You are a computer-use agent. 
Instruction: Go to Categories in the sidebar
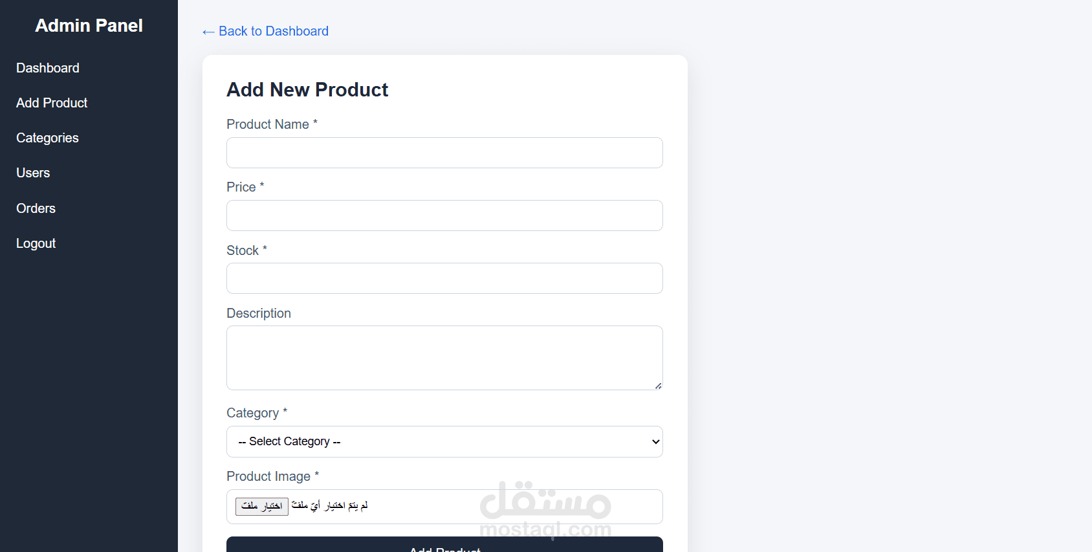pos(47,138)
